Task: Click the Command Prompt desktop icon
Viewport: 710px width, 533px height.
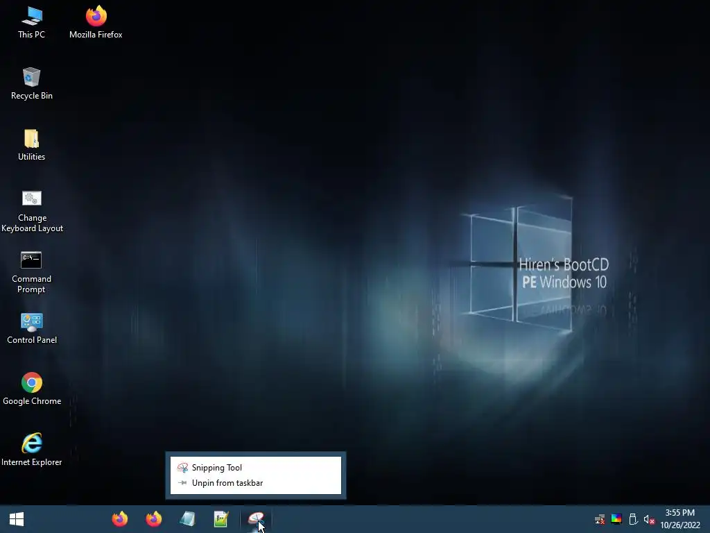Action: pyautogui.click(x=31, y=272)
